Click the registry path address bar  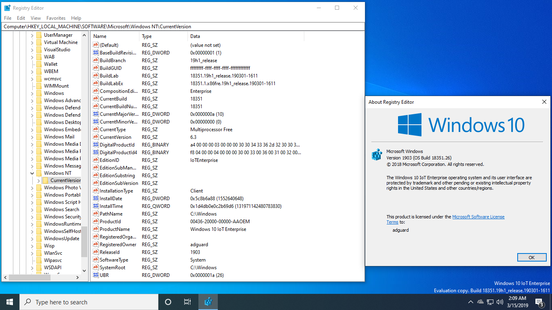tap(183, 27)
